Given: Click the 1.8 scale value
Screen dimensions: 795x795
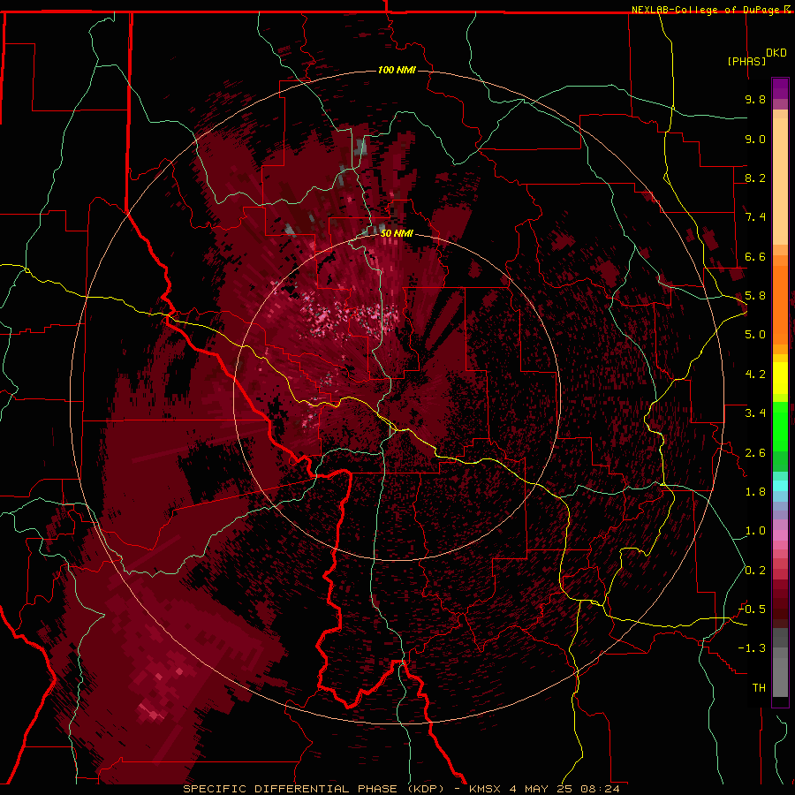Looking at the screenshot, I should pyautogui.click(x=755, y=492).
